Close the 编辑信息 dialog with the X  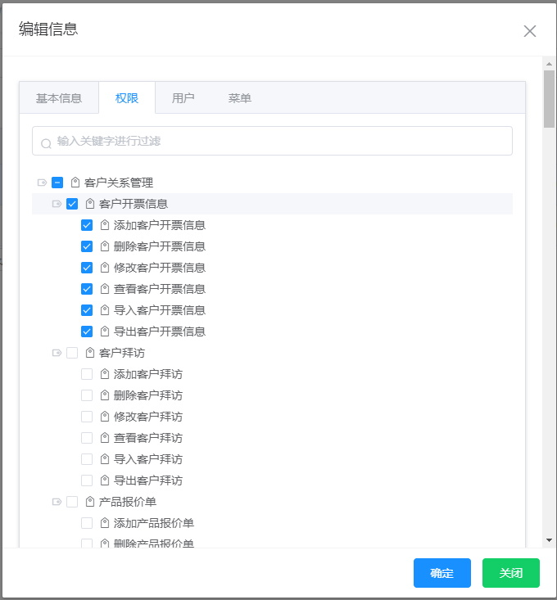tap(530, 31)
